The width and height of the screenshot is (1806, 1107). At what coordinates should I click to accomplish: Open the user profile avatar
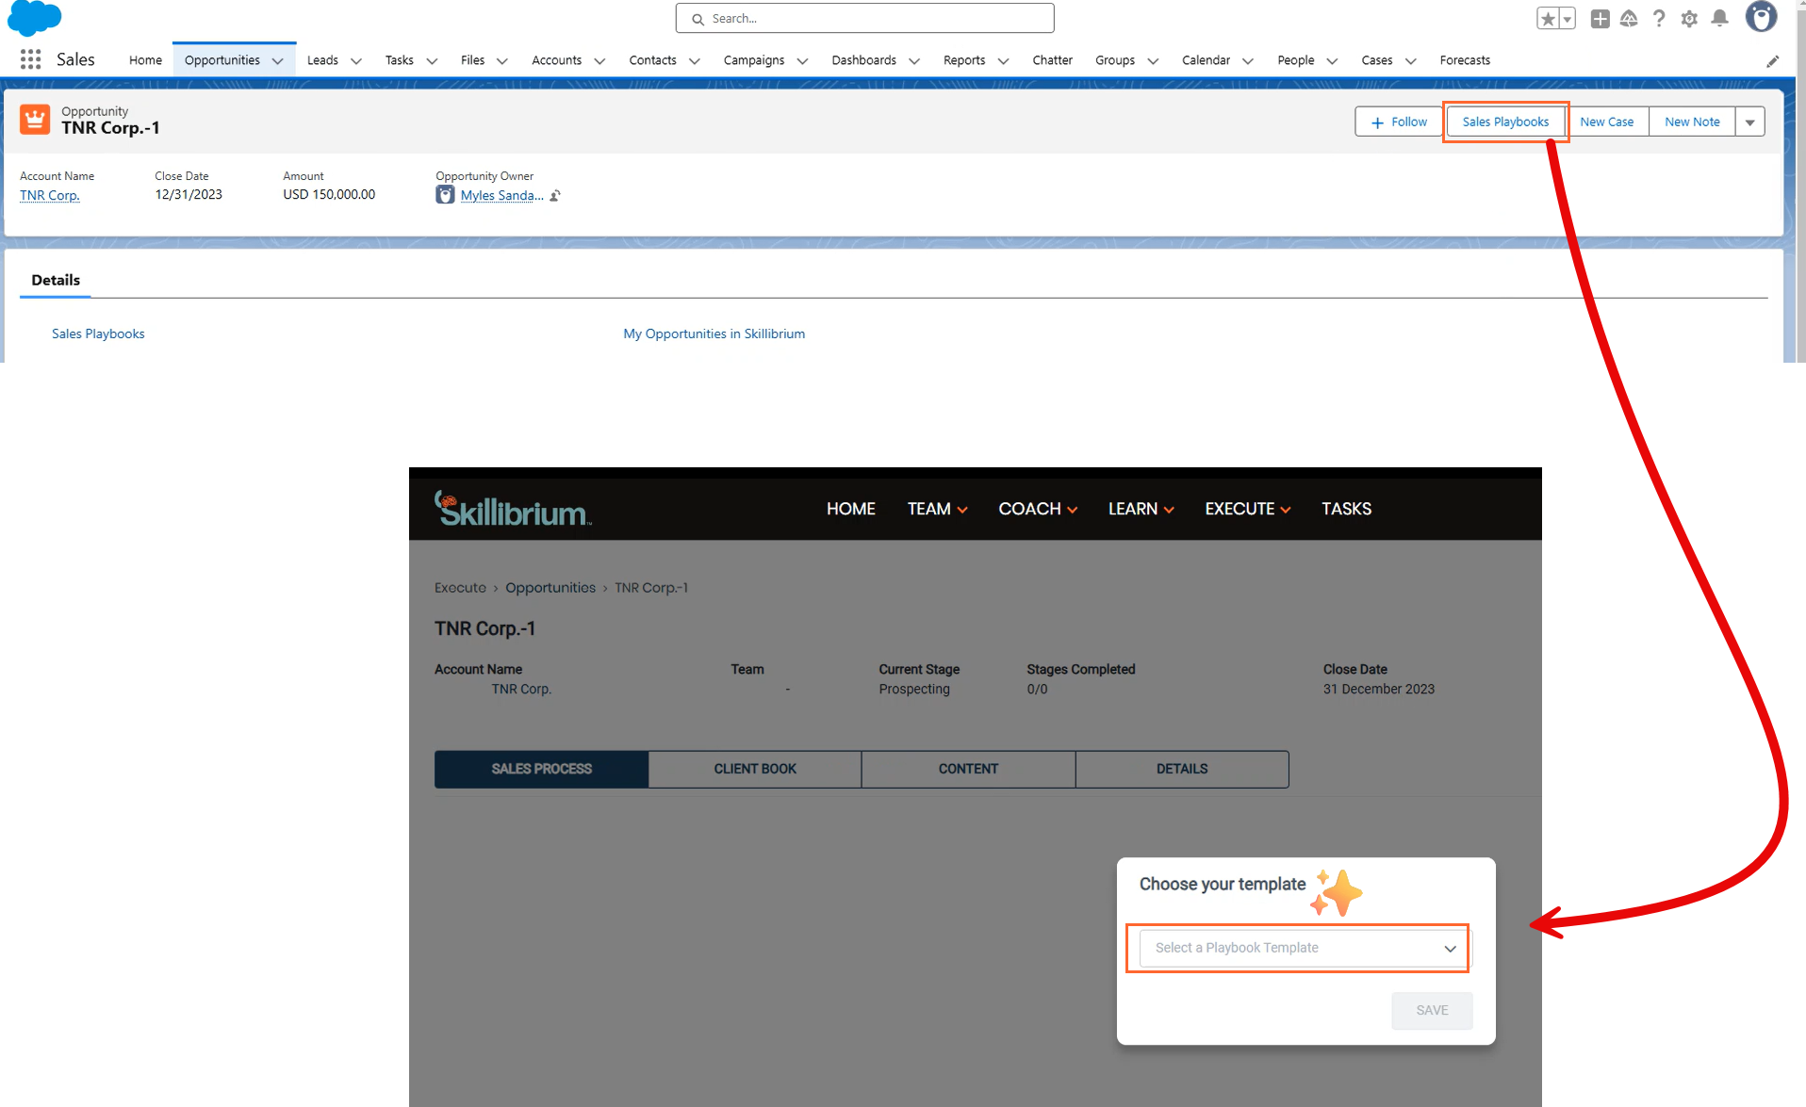(x=1761, y=17)
